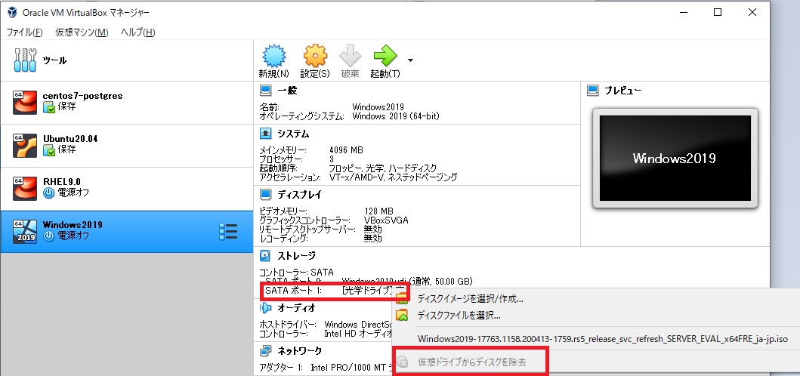Click the 128 MB video memory value

click(378, 211)
